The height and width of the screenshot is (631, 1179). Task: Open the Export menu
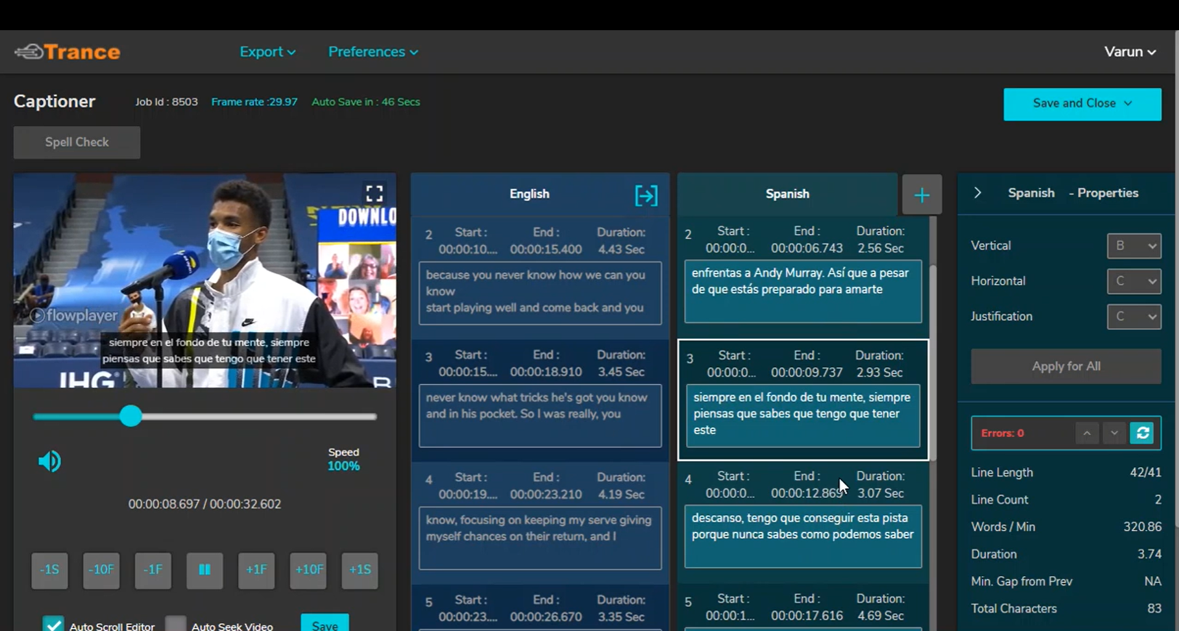point(267,52)
